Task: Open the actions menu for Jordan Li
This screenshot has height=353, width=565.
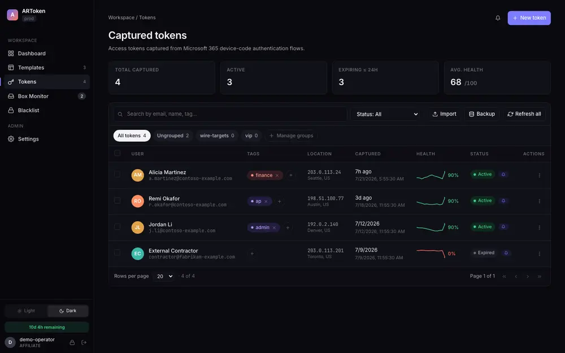Action: 539,228
